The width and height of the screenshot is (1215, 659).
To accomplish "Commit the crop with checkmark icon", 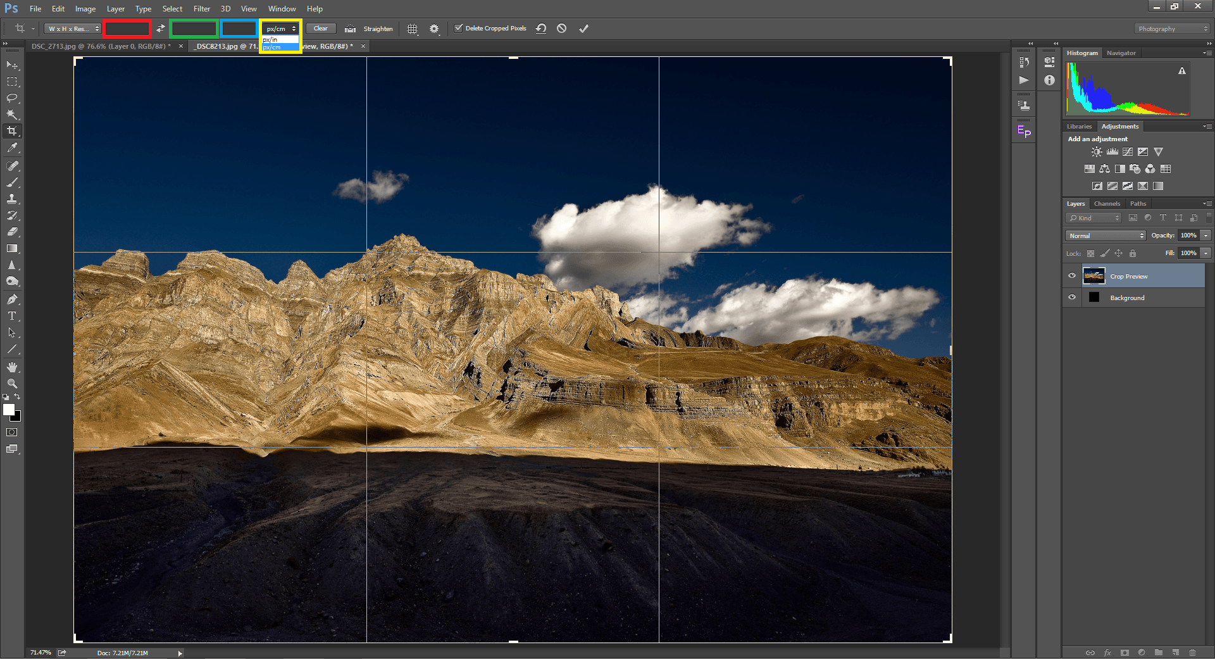I will tap(583, 28).
